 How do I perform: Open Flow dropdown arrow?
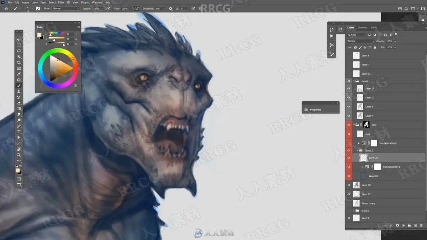click(130, 9)
